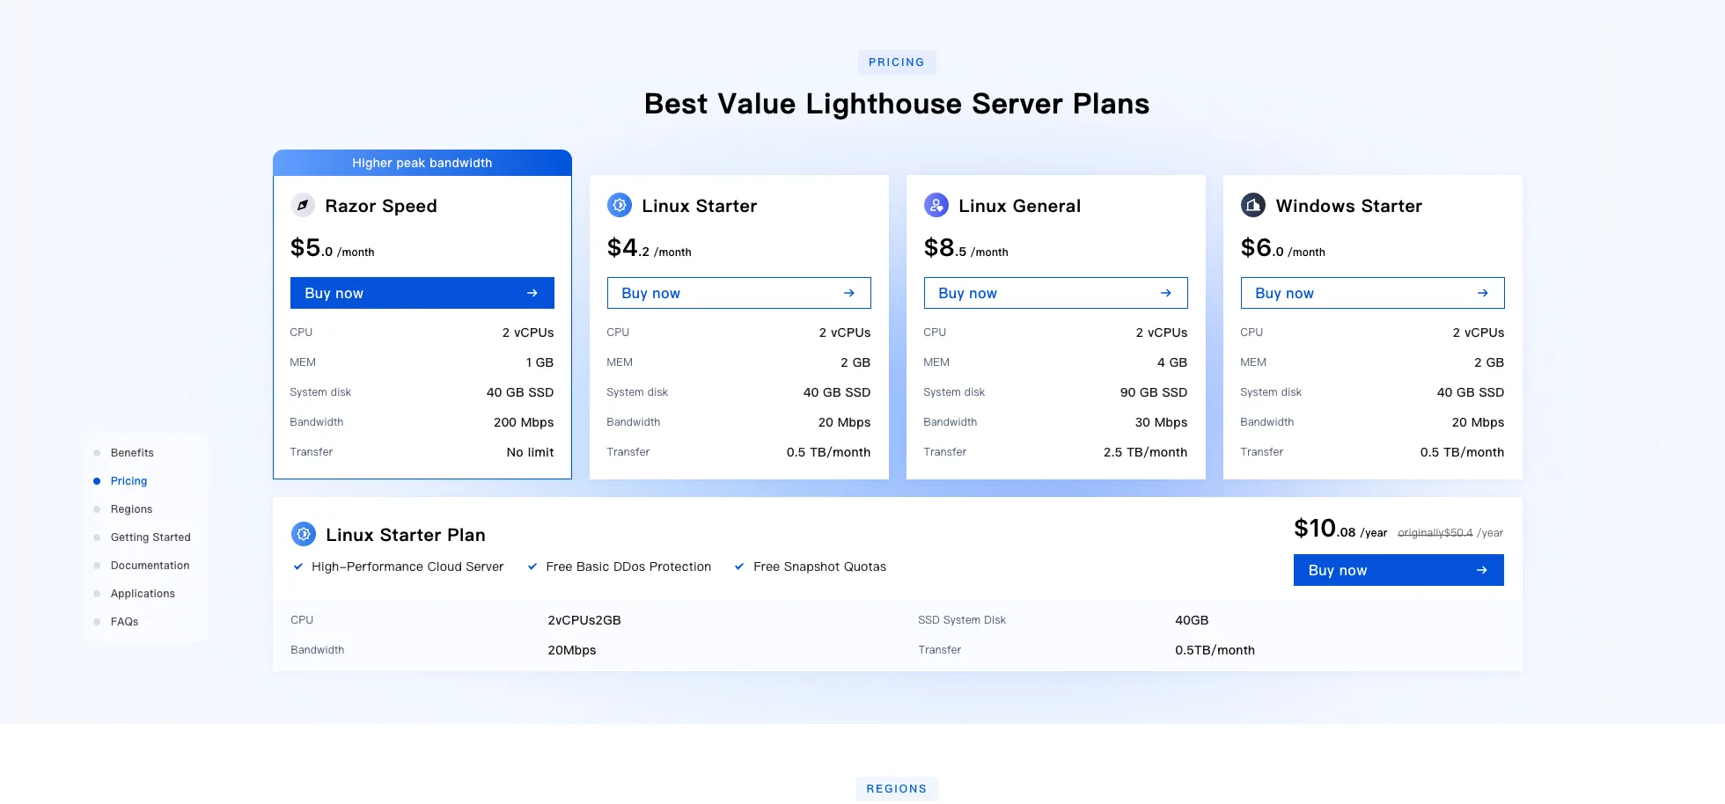Click Free Basic DDos Protection checkmark

coord(532,566)
